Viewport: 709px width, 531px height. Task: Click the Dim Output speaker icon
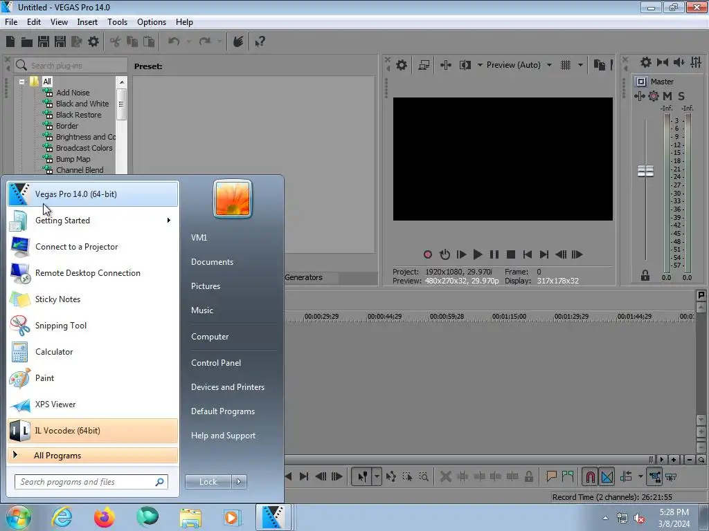pos(679,62)
